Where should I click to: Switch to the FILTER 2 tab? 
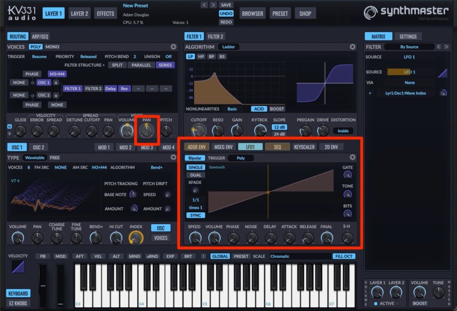point(215,36)
